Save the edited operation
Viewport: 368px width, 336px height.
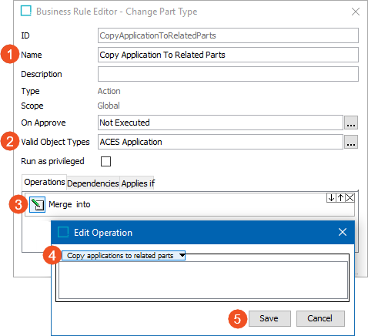(x=269, y=318)
